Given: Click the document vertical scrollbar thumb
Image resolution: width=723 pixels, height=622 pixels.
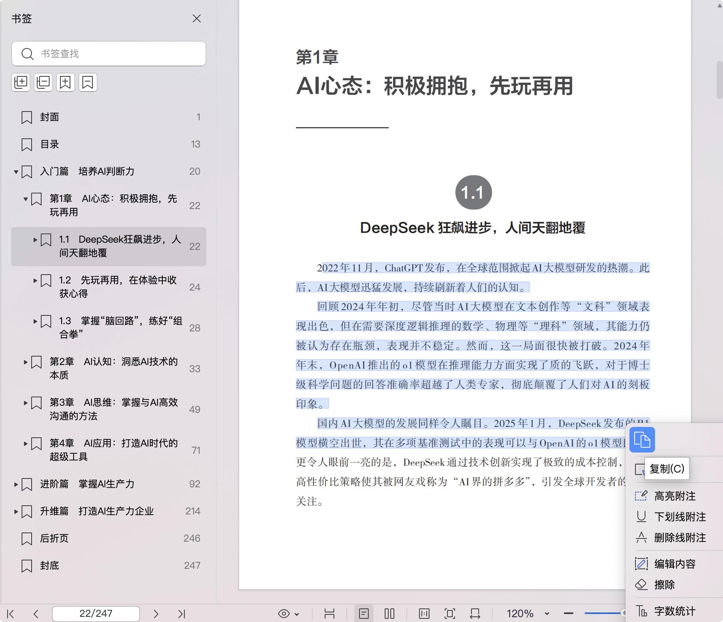Looking at the screenshot, I should [x=719, y=80].
